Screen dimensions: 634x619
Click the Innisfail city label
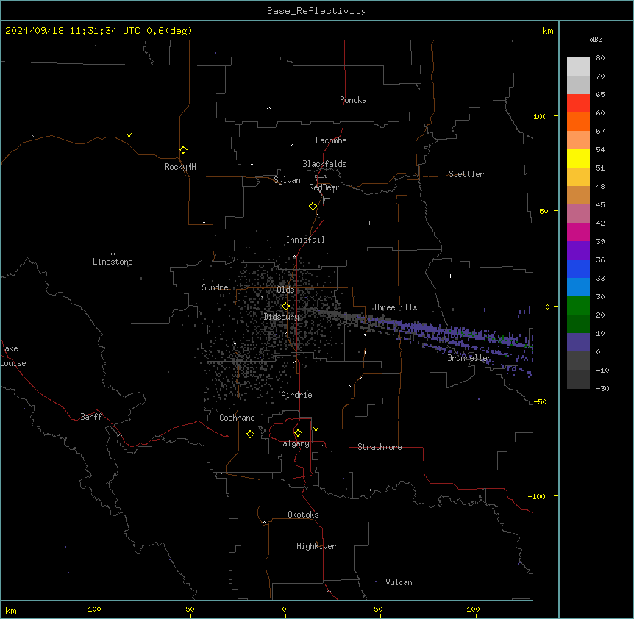pyautogui.click(x=305, y=240)
